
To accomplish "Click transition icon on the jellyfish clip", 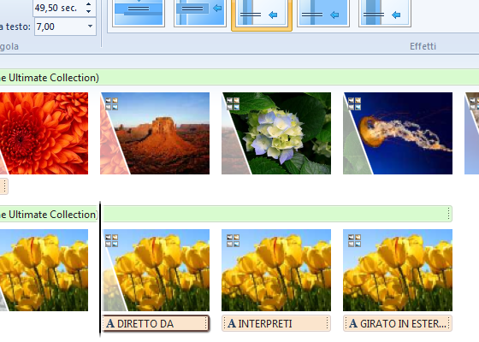I will coord(354,103).
